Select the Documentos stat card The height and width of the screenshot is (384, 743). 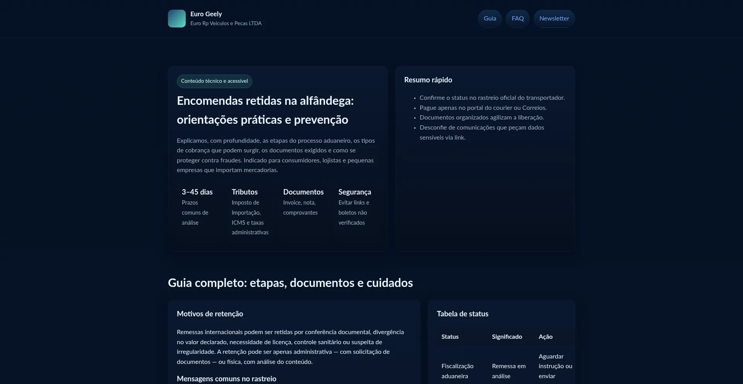(303, 202)
